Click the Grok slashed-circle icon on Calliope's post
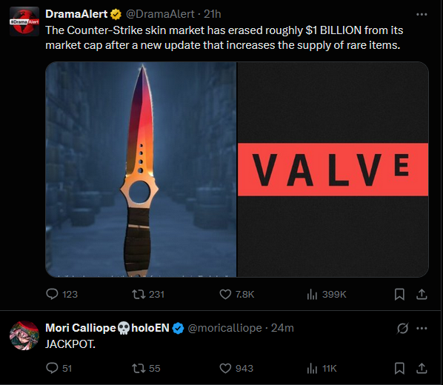The height and width of the screenshot is (385, 443). (402, 328)
